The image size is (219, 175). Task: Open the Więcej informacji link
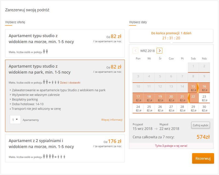point(112,120)
